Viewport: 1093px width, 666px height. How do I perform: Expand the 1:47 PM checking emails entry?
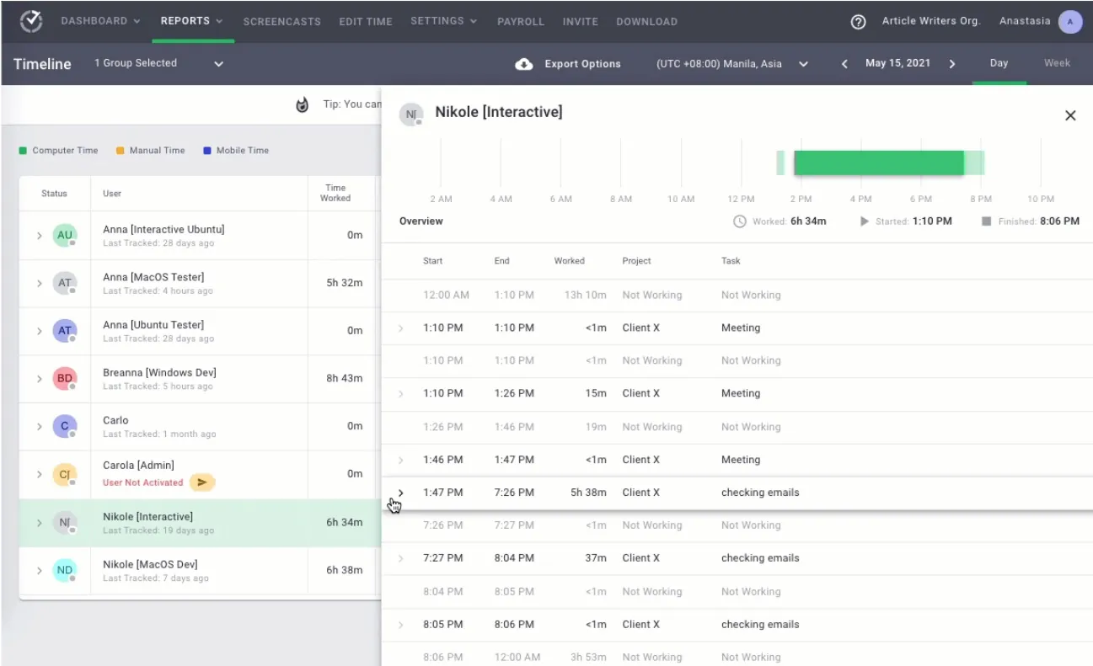pos(400,493)
